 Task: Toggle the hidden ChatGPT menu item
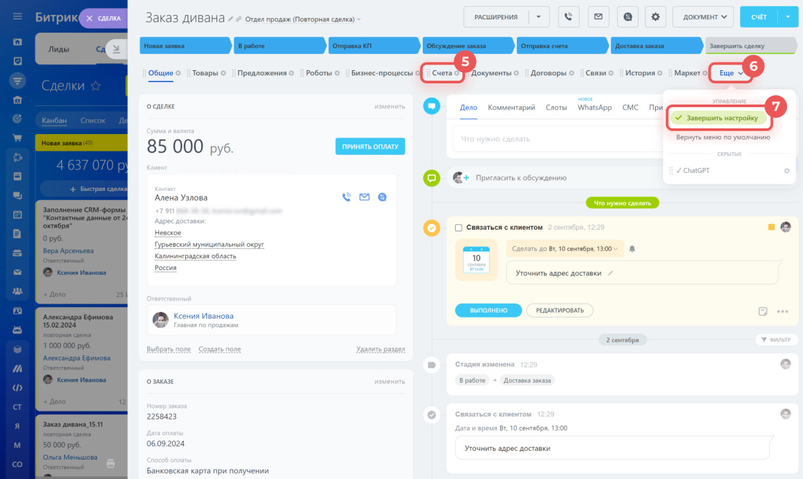pyautogui.click(x=692, y=170)
